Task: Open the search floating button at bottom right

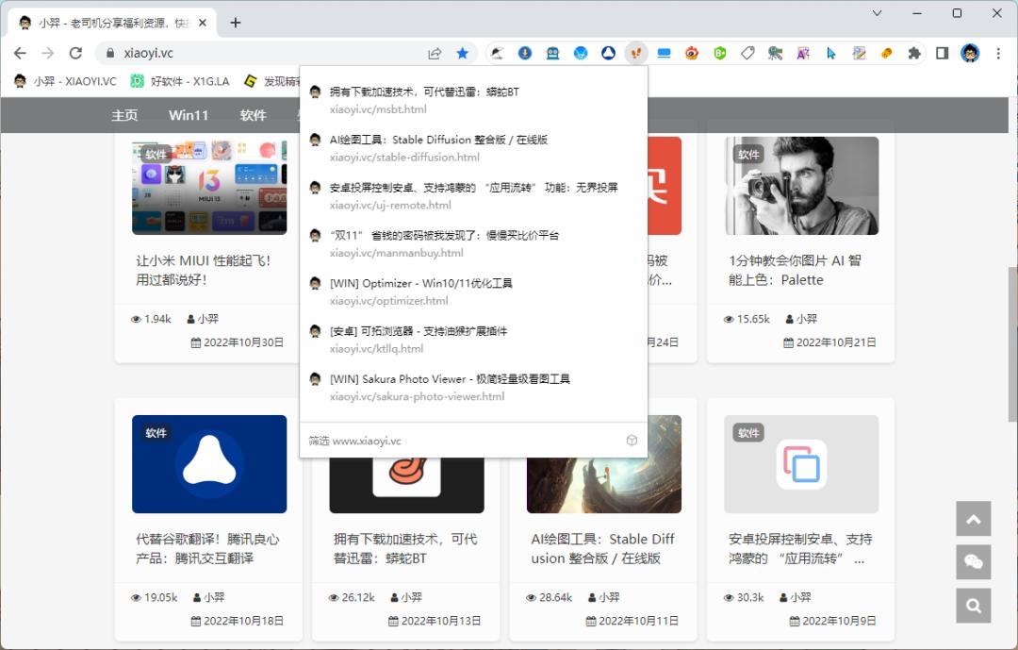Action: 974,606
